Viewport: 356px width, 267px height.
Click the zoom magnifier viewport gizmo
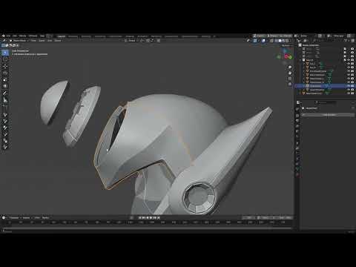point(290,67)
